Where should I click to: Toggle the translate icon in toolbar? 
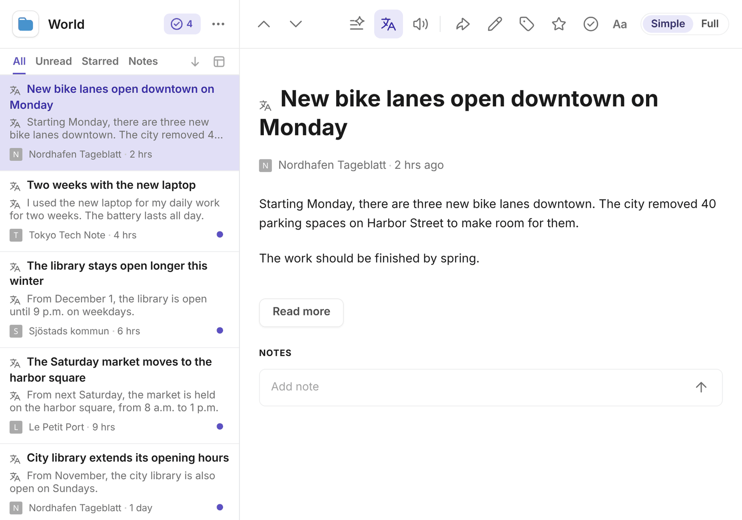click(x=389, y=24)
